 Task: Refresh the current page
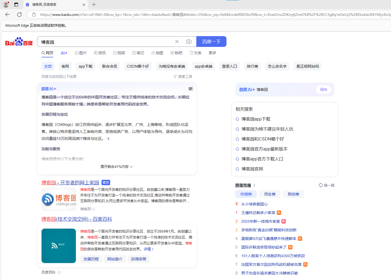coord(19,15)
